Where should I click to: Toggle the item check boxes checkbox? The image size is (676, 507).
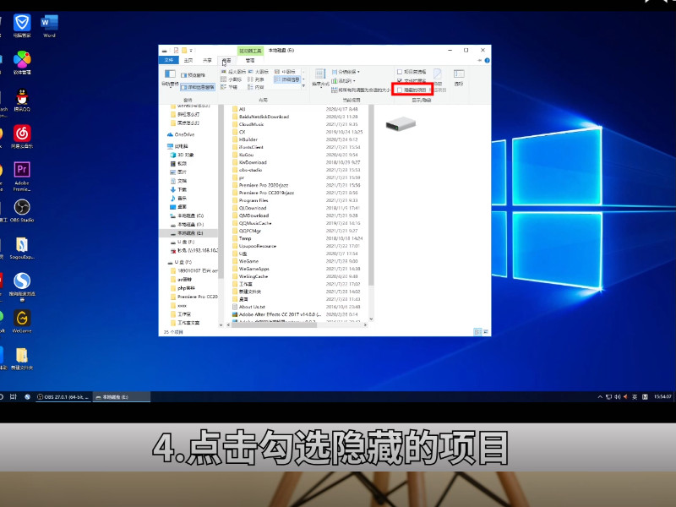coord(400,72)
